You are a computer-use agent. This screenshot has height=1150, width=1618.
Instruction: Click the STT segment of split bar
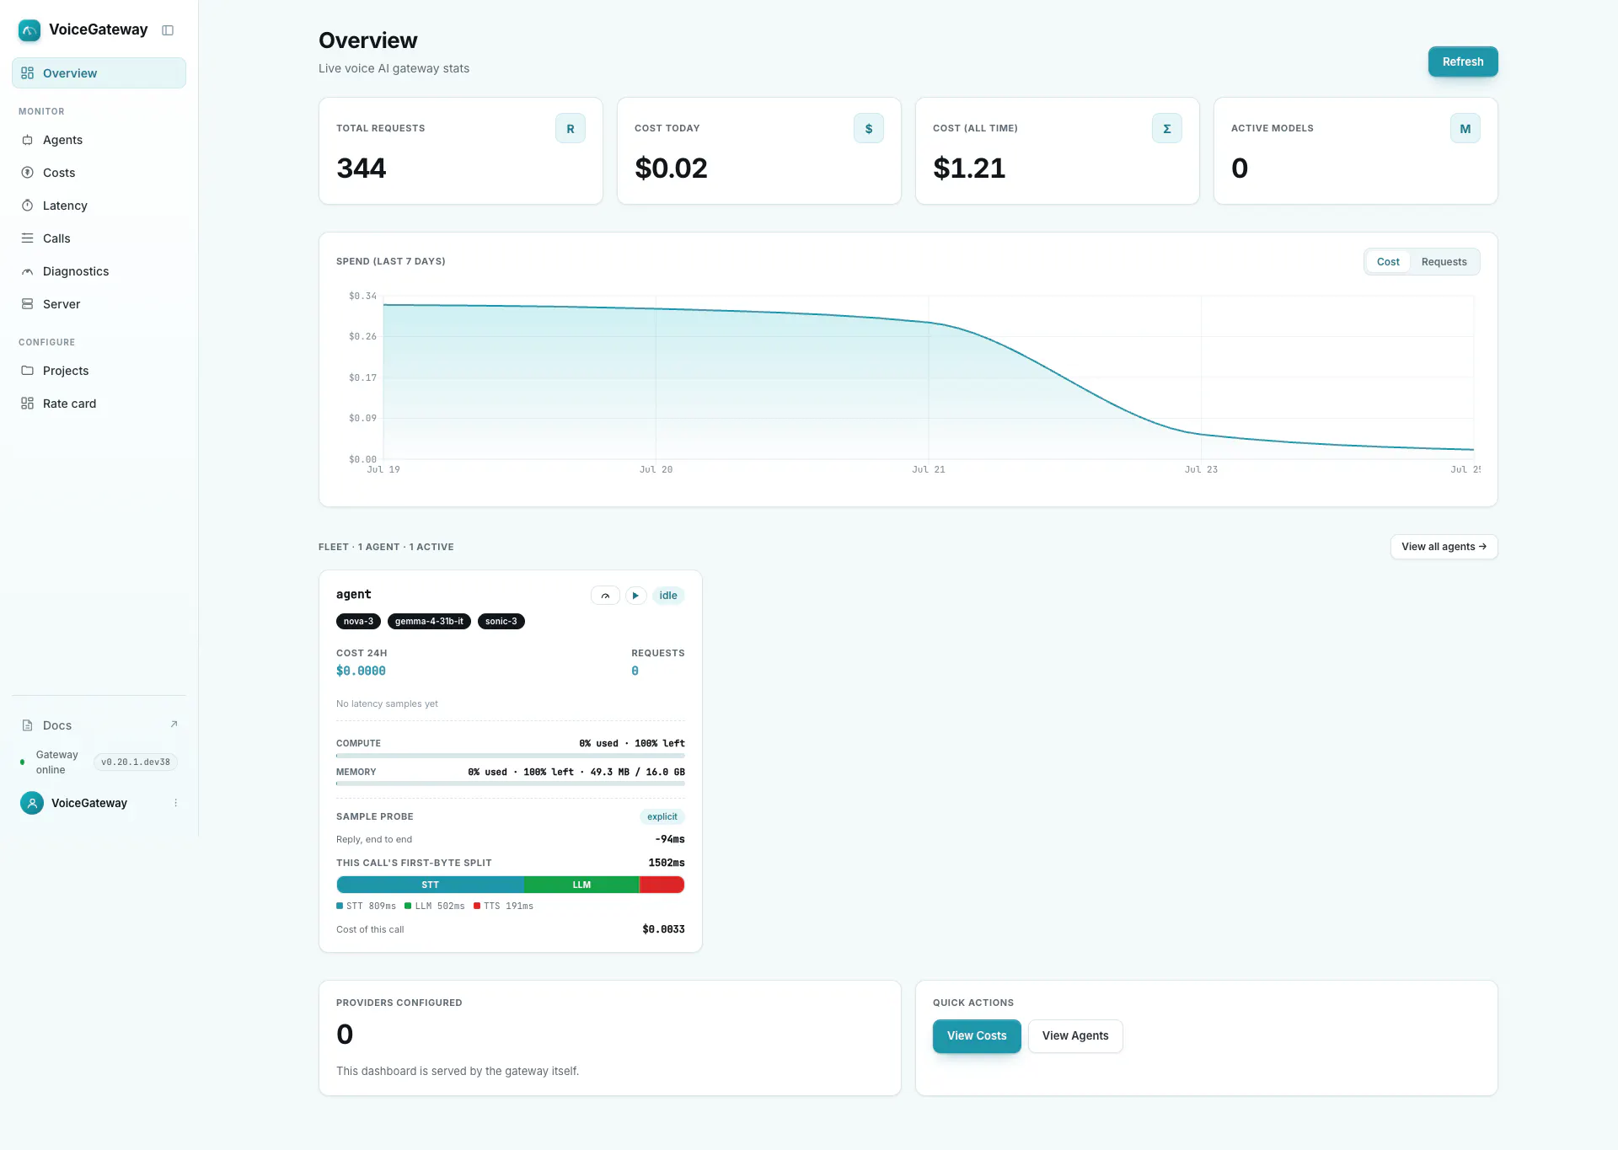click(x=431, y=885)
